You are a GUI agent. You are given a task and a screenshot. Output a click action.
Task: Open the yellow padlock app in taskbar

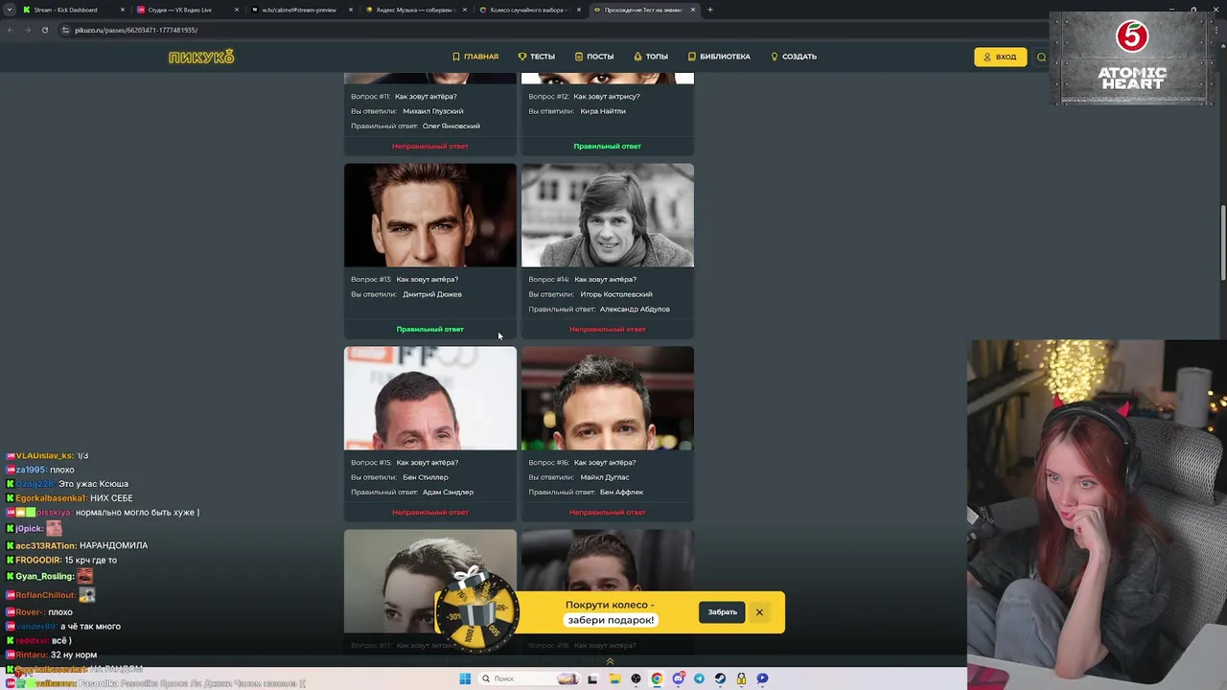741,678
